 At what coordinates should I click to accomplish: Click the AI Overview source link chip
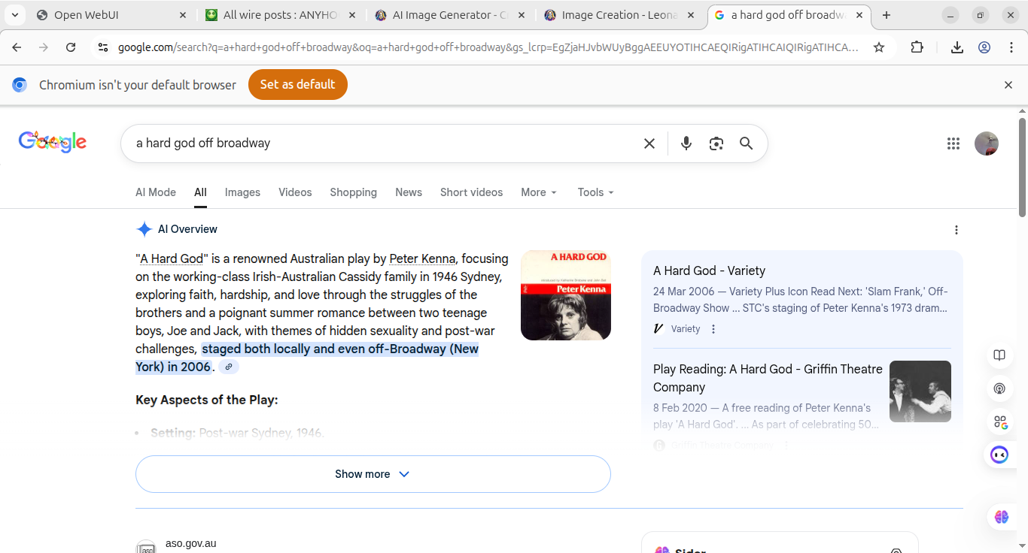[x=229, y=367]
